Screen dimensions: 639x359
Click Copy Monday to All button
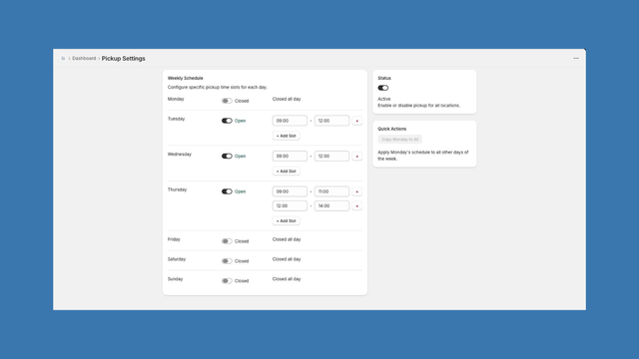coord(399,140)
